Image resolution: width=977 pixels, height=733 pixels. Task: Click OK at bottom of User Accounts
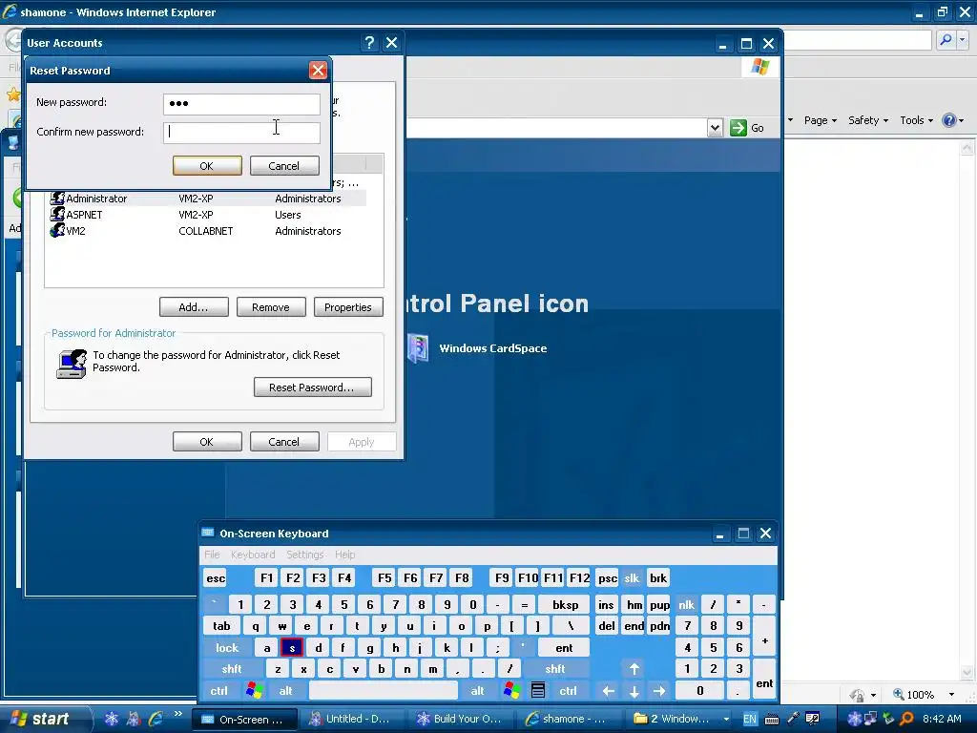point(207,441)
